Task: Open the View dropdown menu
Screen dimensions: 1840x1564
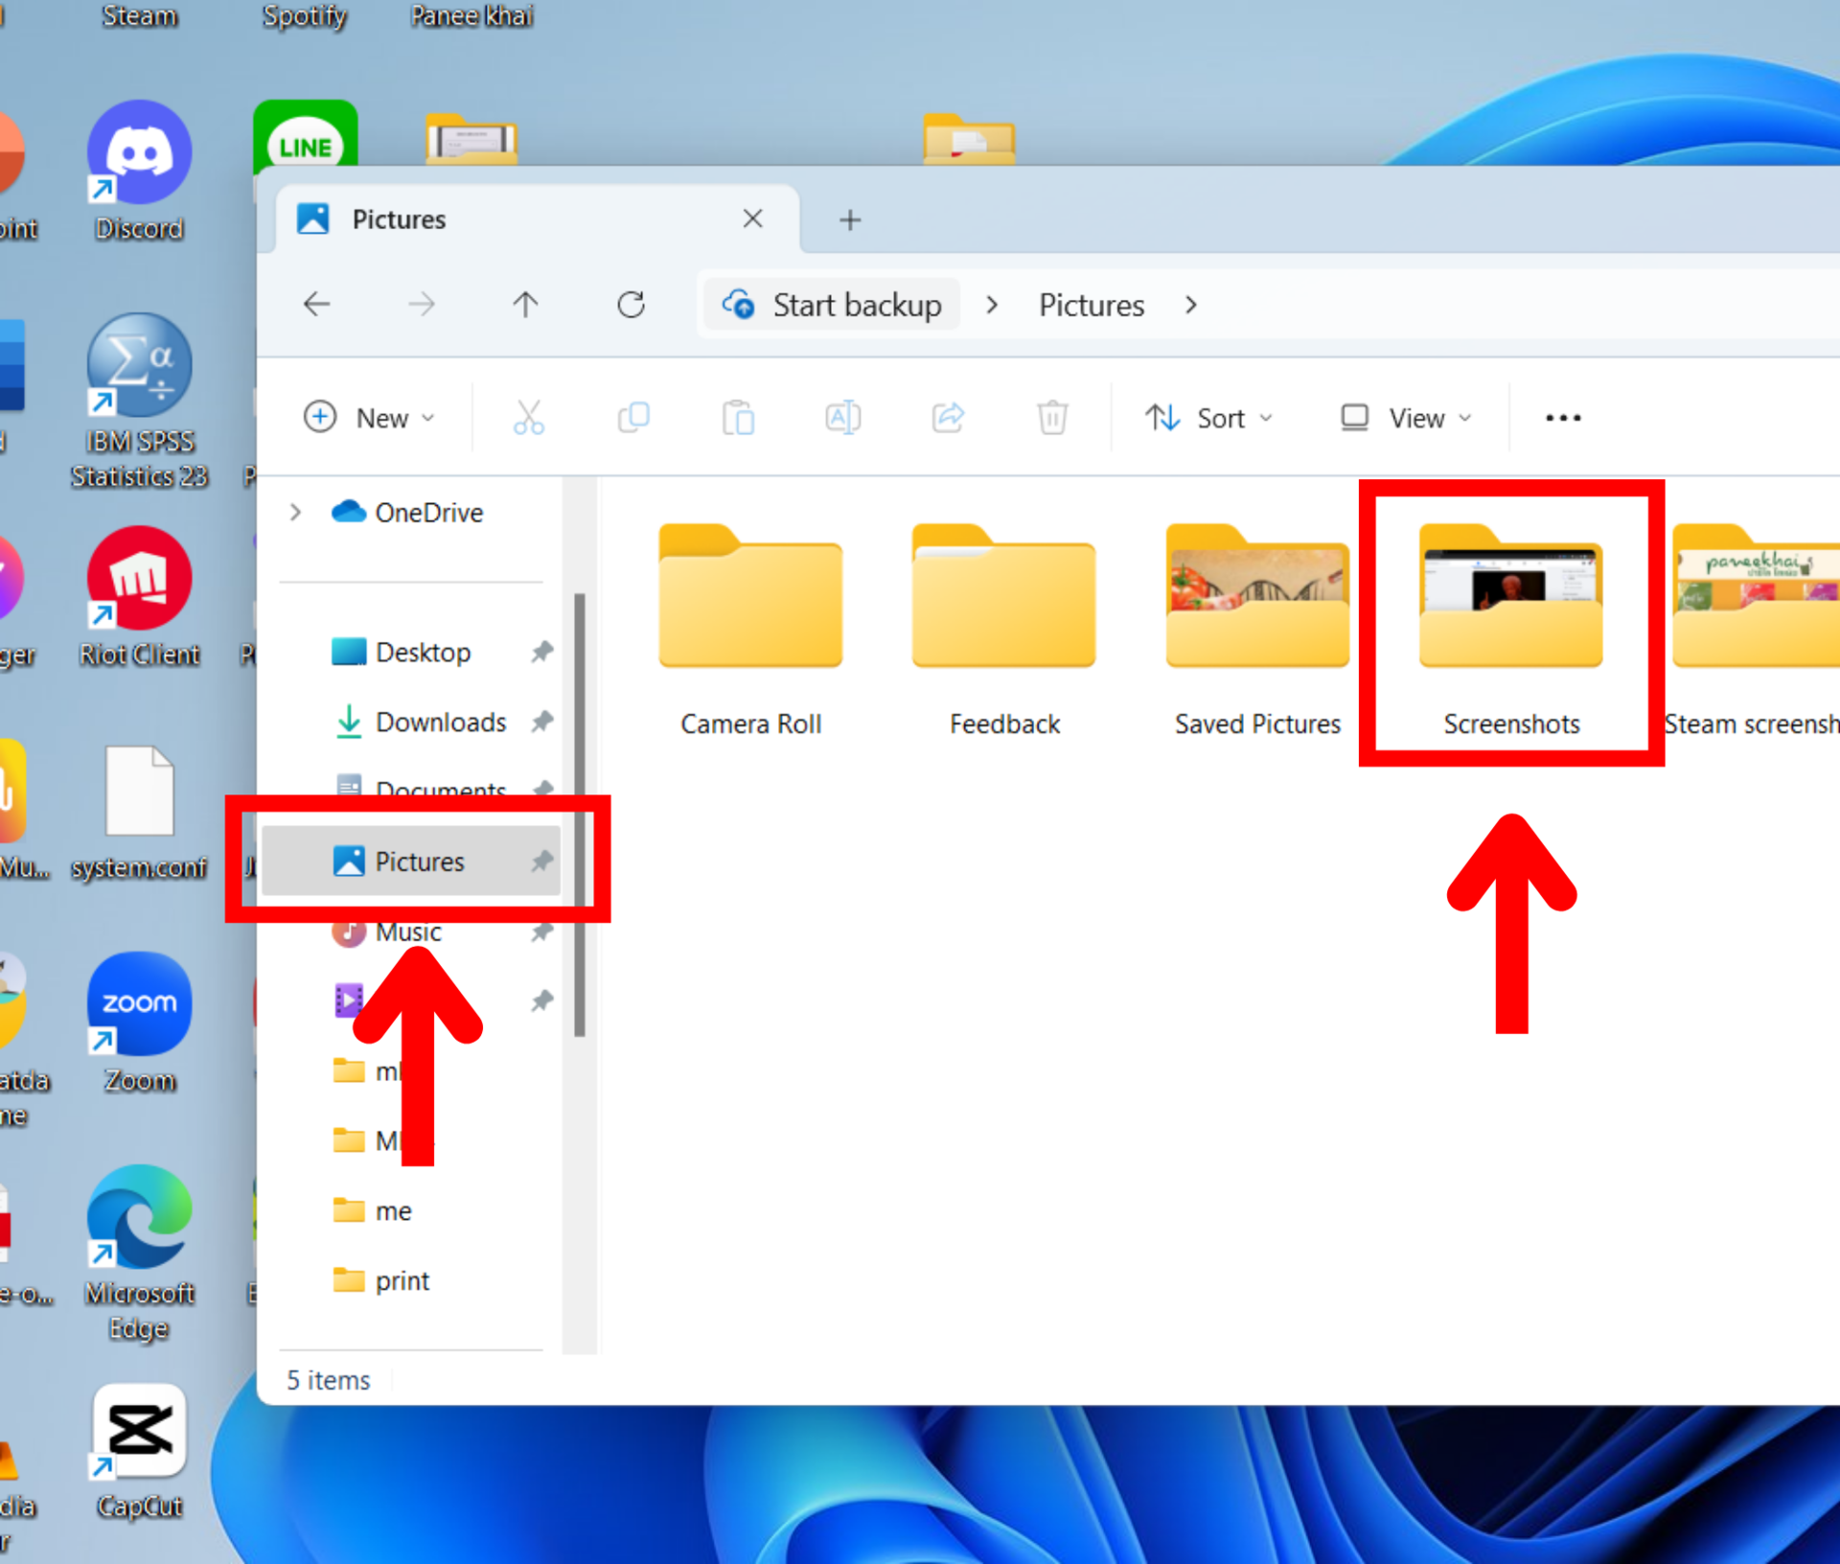Action: coord(1406,418)
